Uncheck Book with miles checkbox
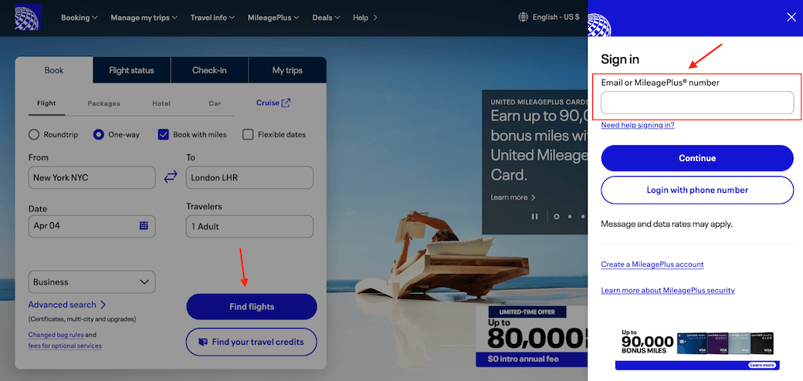The height and width of the screenshot is (381, 803). (x=164, y=134)
